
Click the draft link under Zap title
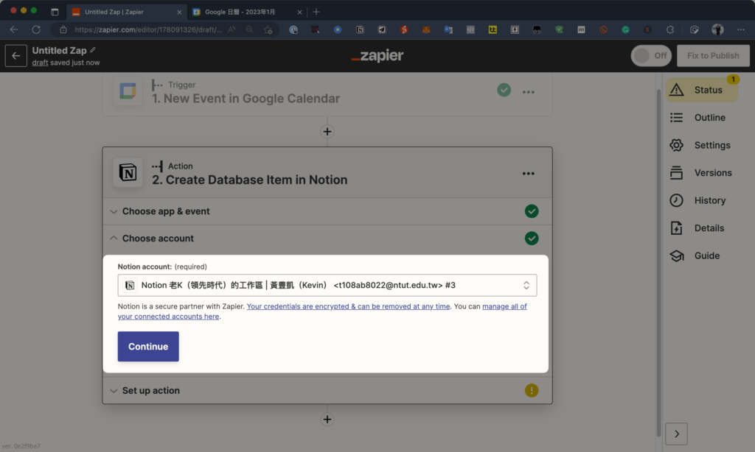click(40, 63)
